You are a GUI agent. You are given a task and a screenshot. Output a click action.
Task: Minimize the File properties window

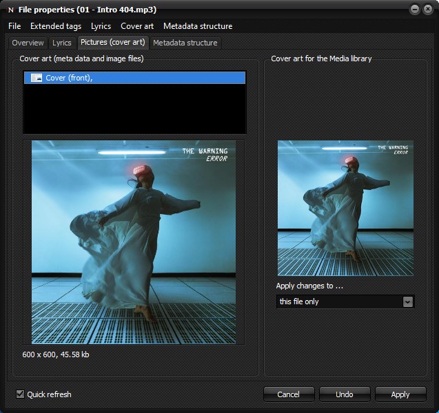tap(415, 9)
